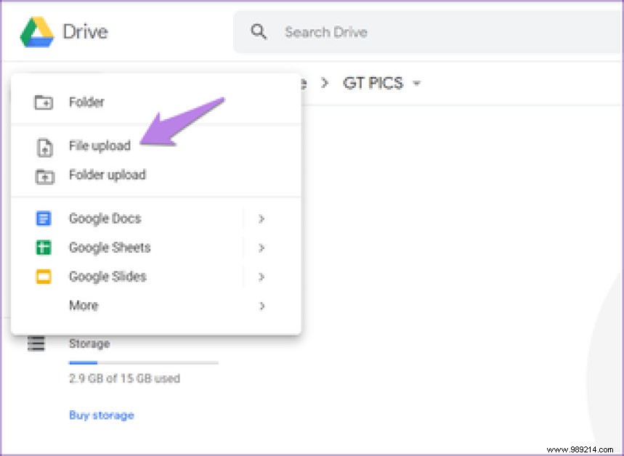Click the Google Drive triangle logo
This screenshot has height=456, width=624.
38,31
